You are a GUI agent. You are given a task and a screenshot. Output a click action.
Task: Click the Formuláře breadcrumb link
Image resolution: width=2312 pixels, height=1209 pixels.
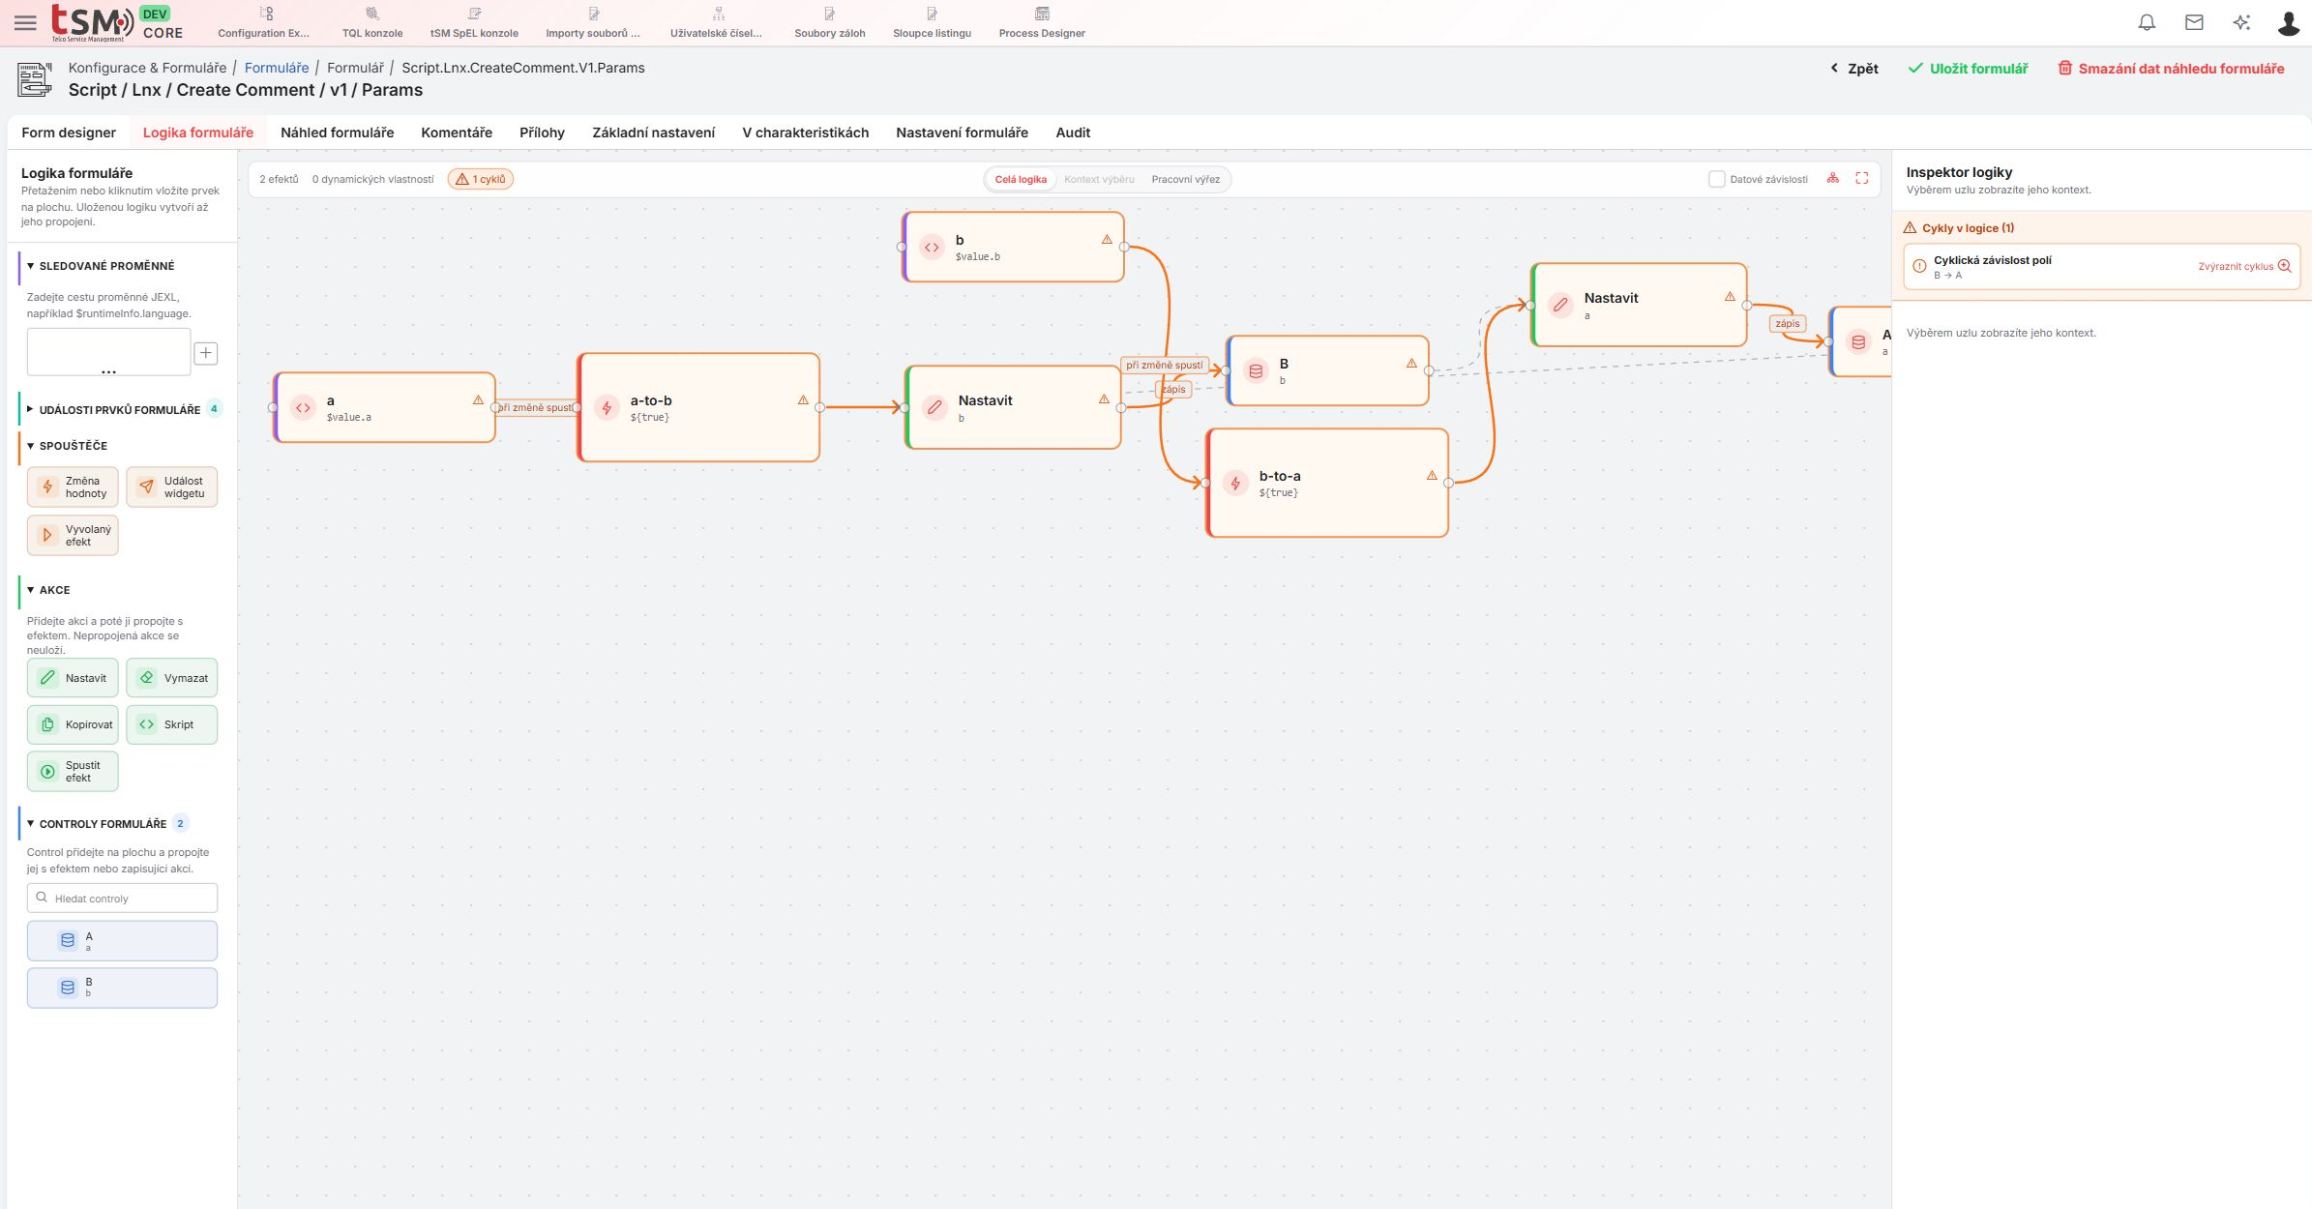click(277, 68)
